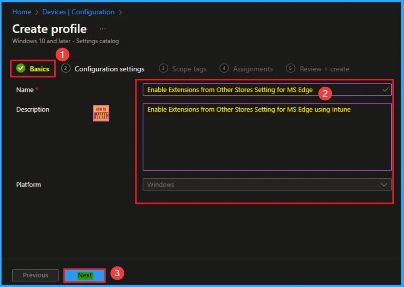Click the Next button

pyautogui.click(x=84, y=275)
